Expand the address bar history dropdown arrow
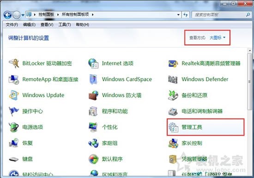 [x=178, y=15]
